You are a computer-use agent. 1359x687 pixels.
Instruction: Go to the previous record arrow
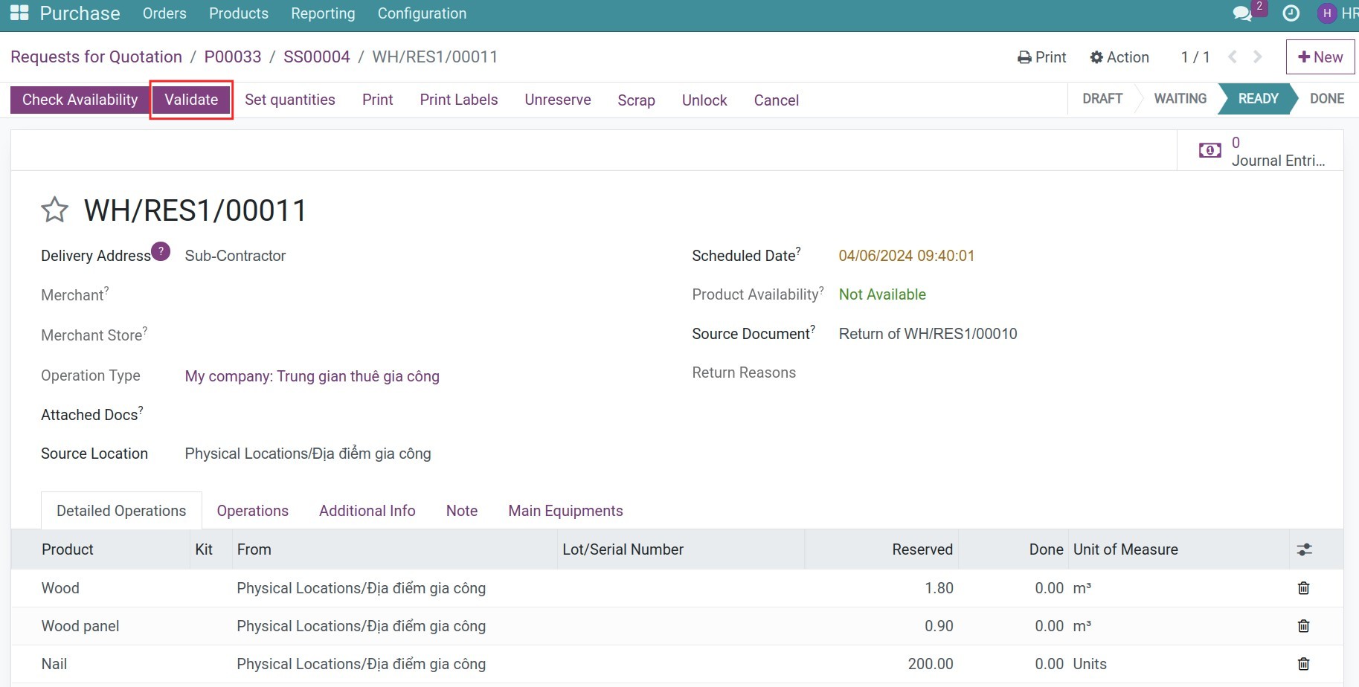click(x=1233, y=57)
